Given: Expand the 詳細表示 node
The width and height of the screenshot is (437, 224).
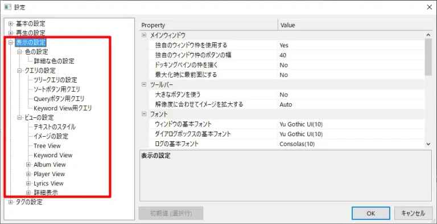Looking at the screenshot, I should coord(28,193).
